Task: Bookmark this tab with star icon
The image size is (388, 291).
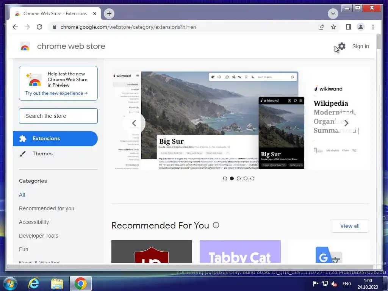Action: (x=333, y=27)
